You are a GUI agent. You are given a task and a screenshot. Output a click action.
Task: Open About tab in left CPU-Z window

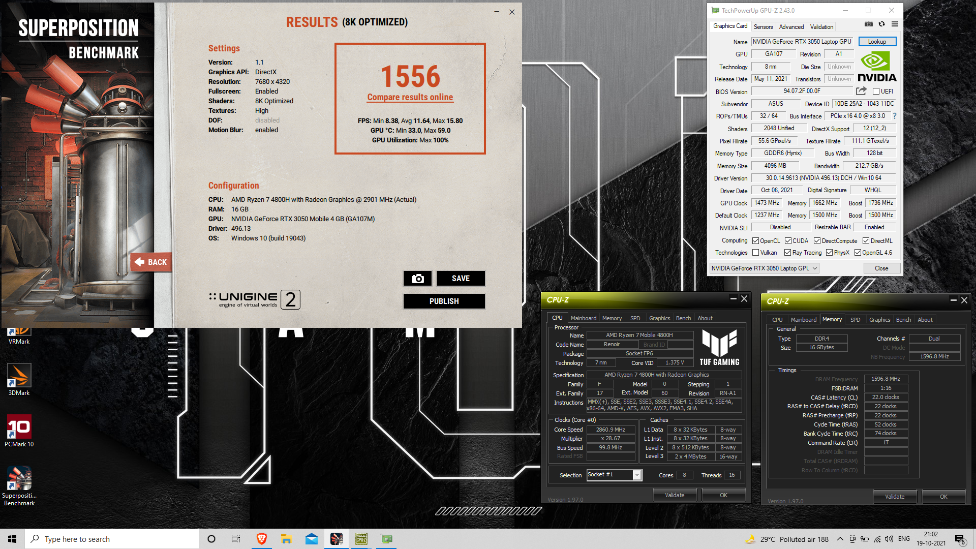pos(705,318)
